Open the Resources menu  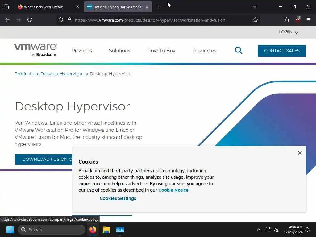click(x=204, y=51)
